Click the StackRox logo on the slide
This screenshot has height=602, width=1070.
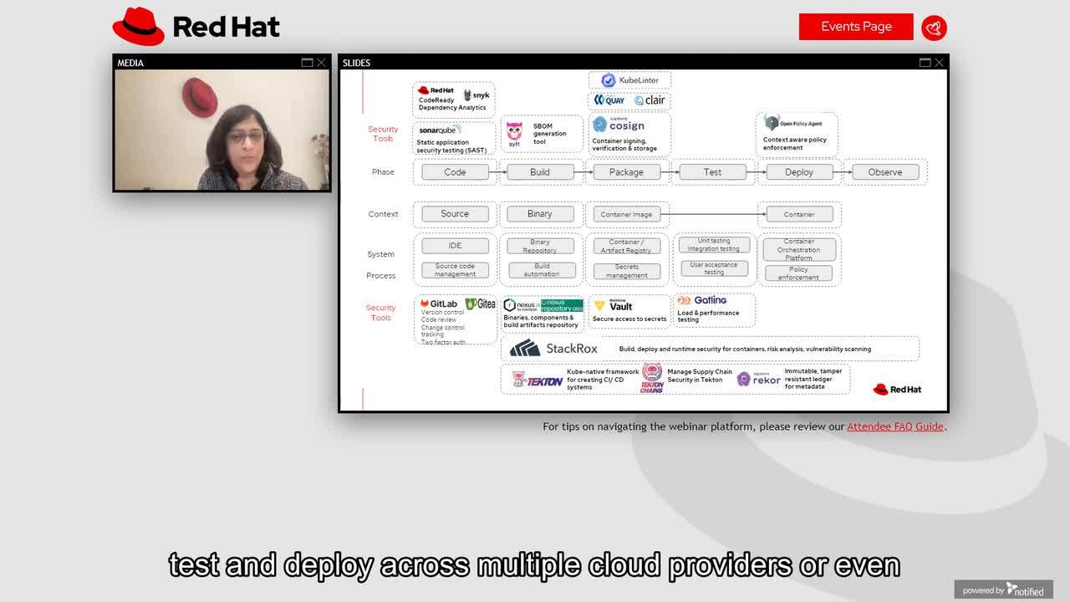click(553, 349)
